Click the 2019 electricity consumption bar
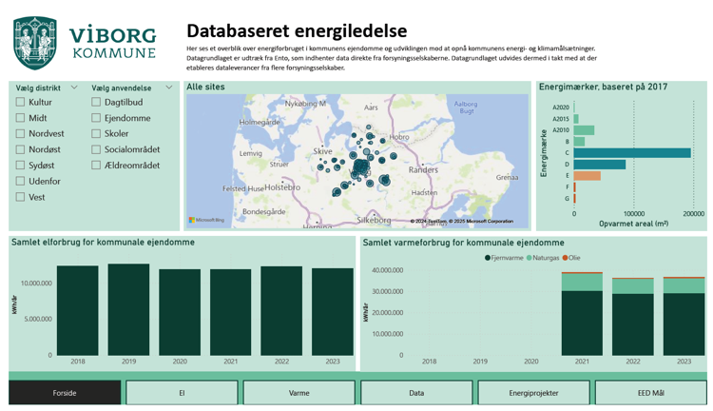 pyautogui.click(x=128, y=309)
